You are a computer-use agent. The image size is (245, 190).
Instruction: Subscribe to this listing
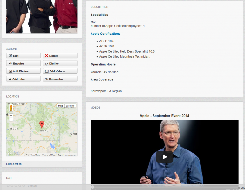[60, 79]
